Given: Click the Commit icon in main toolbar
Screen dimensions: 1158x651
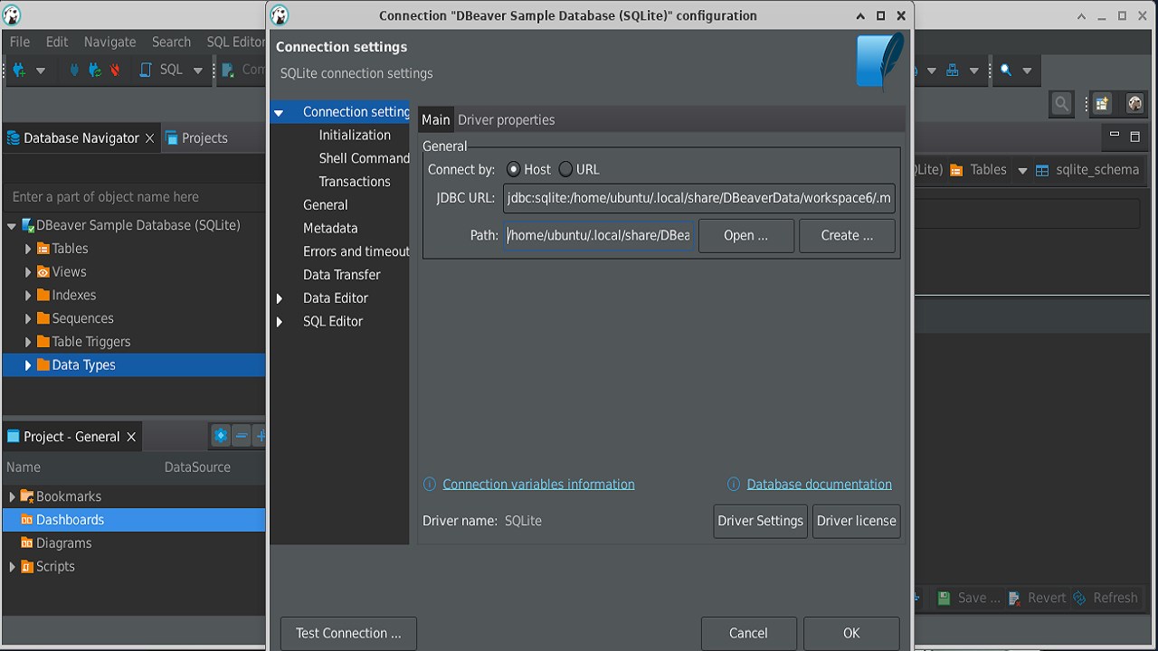Looking at the screenshot, I should tap(230, 70).
